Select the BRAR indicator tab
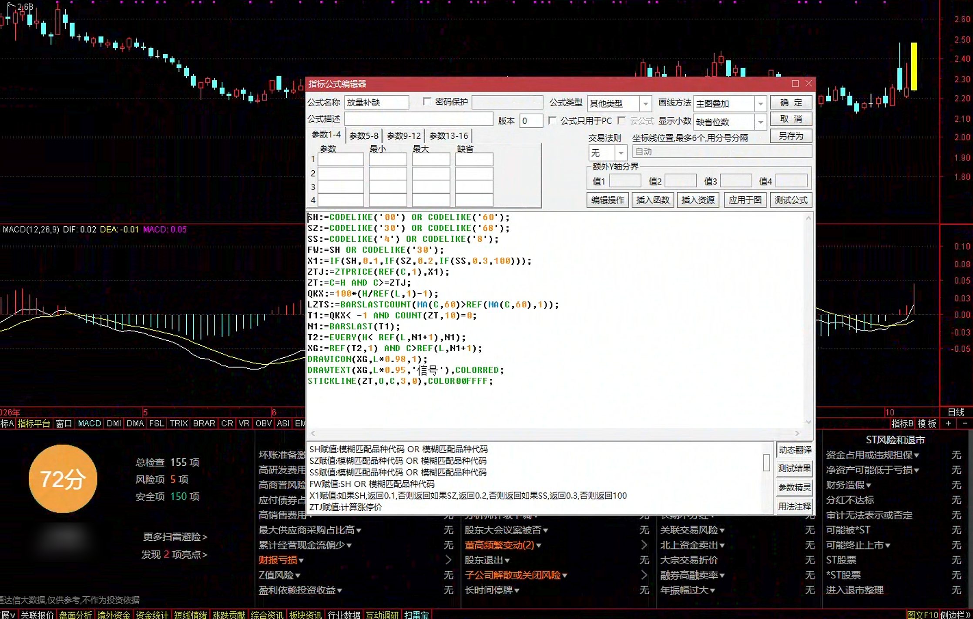Viewport: 973px width, 619px height. pyautogui.click(x=204, y=423)
